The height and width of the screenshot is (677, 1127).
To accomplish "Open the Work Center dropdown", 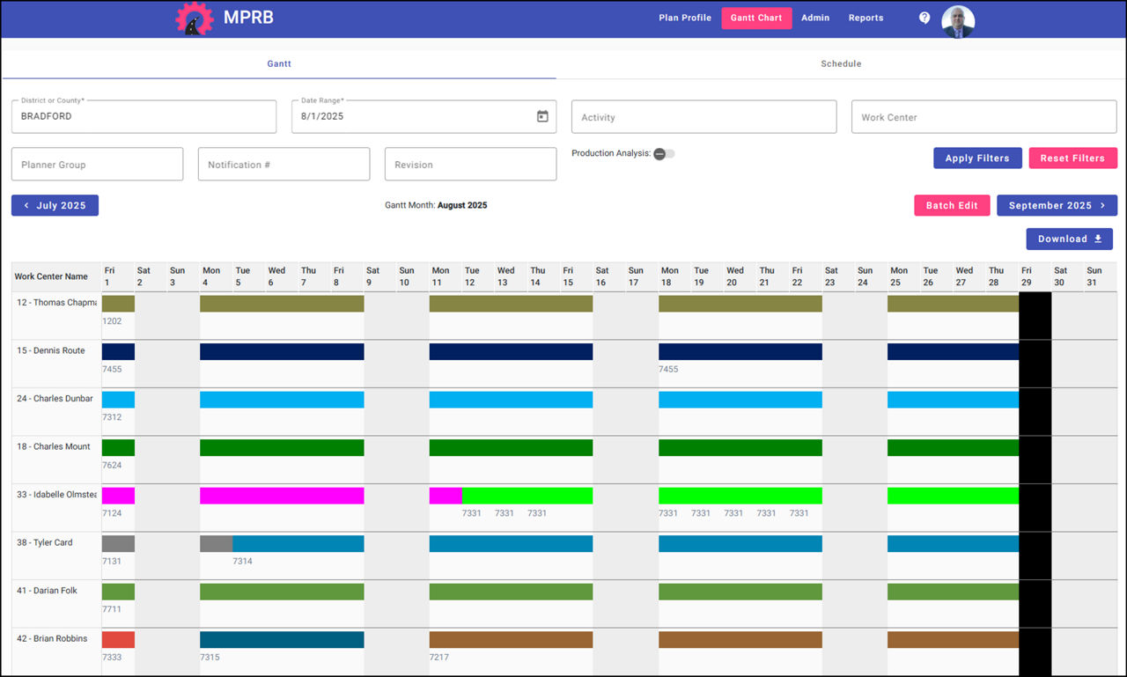I will [983, 116].
